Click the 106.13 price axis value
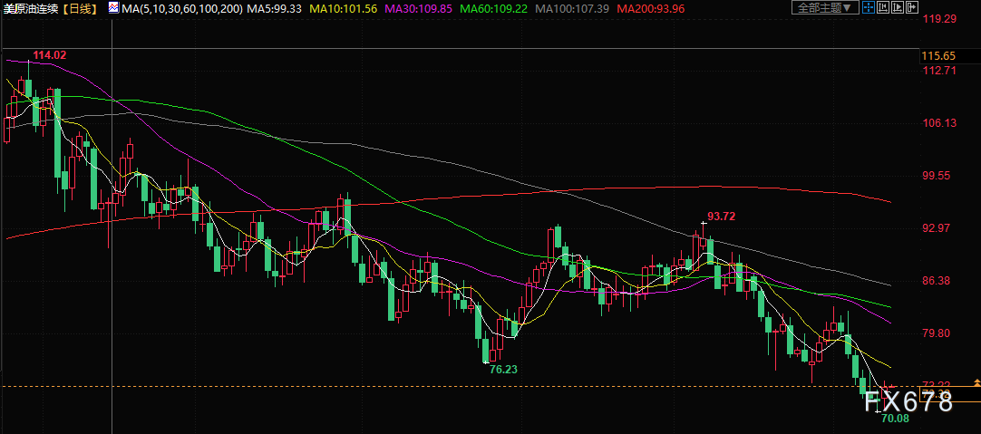The width and height of the screenshot is (981, 434). pos(939,123)
